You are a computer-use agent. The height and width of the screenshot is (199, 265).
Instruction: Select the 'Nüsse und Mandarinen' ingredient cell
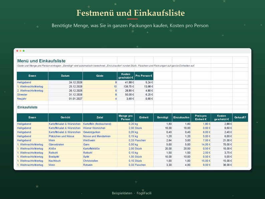(x=100, y=136)
